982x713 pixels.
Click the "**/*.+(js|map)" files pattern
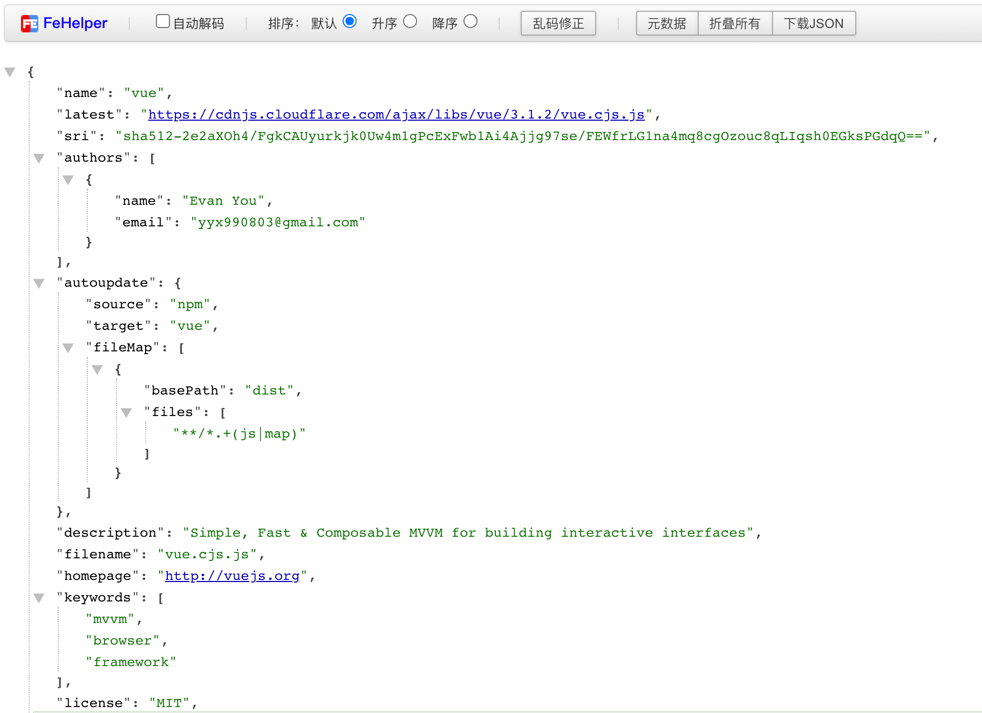(240, 434)
